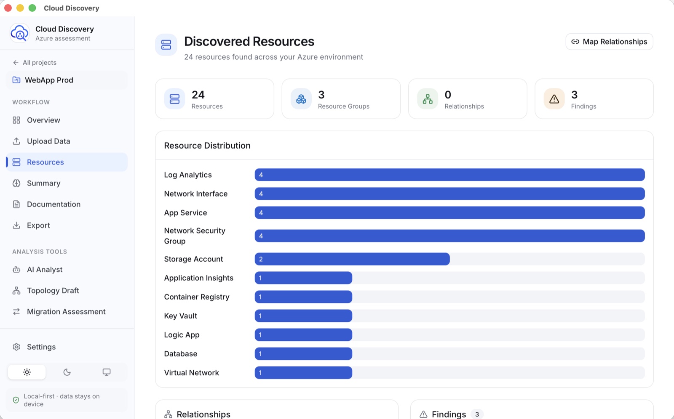Click the Resource Groups cubes icon
The image size is (674, 419).
301,99
